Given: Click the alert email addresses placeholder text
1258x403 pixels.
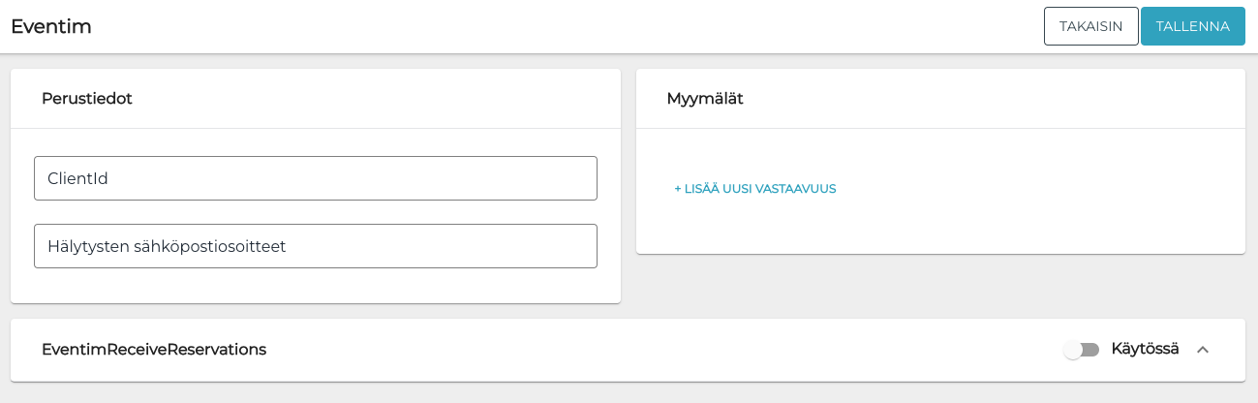Looking at the screenshot, I should (167, 246).
